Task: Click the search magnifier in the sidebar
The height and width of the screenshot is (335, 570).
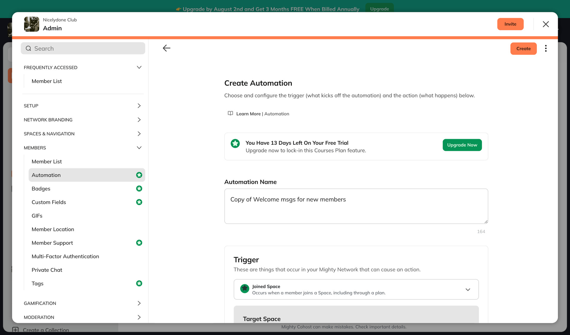Action: [28, 48]
